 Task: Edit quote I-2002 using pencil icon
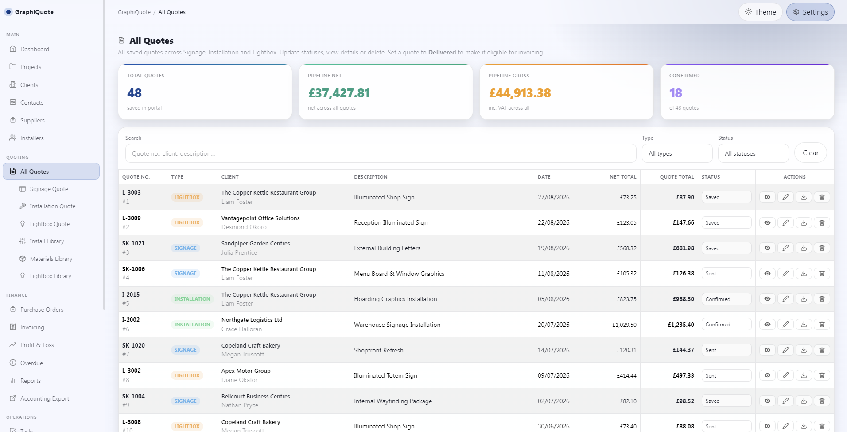pos(785,325)
